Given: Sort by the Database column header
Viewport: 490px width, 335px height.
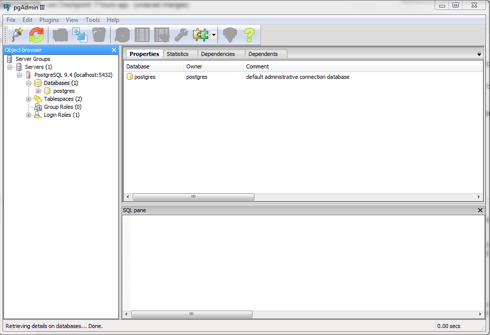Looking at the screenshot, I should point(153,66).
